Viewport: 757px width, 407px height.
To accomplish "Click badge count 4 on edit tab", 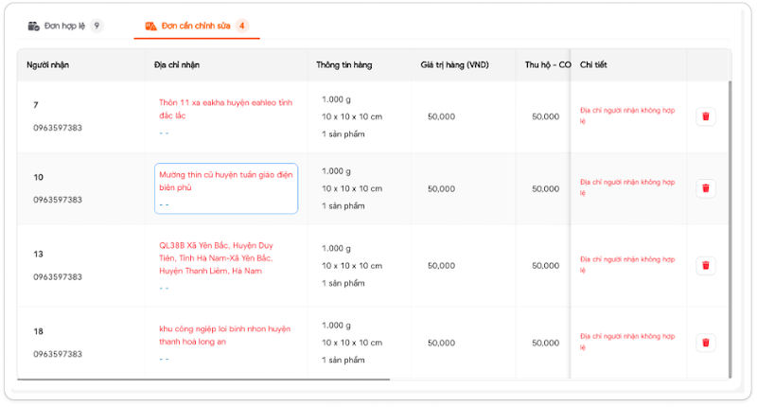I will 242,26.
